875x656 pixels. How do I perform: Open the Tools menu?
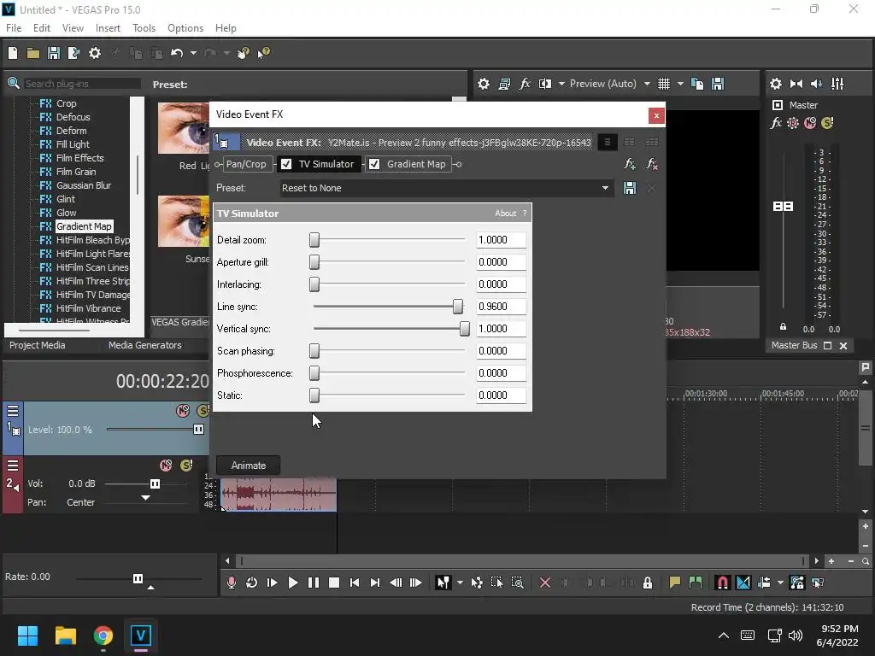[144, 28]
